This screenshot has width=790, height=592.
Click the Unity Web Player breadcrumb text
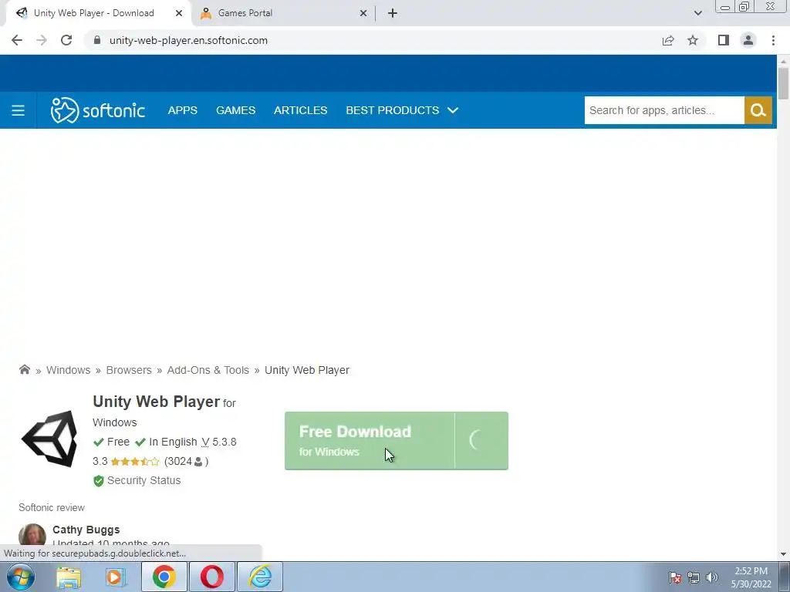click(307, 370)
